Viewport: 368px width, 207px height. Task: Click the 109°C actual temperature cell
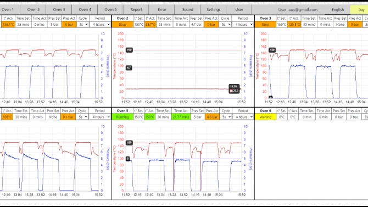click(x=7, y=117)
